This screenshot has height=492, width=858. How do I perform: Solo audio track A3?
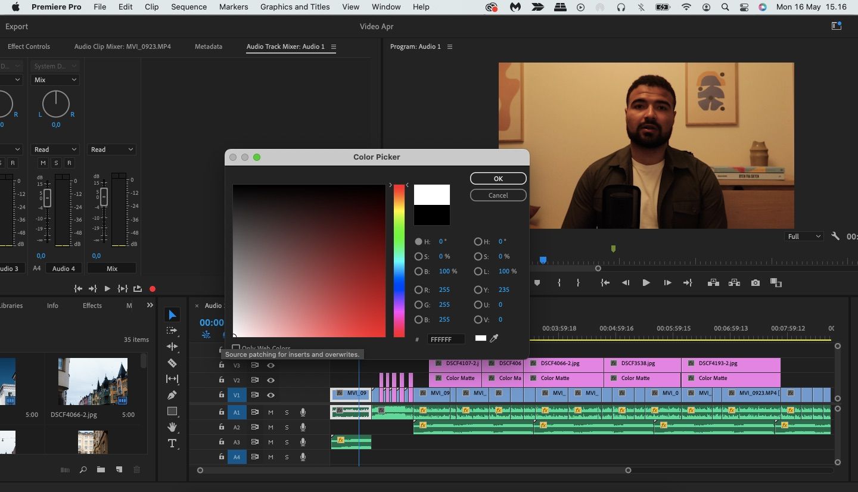pos(287,442)
